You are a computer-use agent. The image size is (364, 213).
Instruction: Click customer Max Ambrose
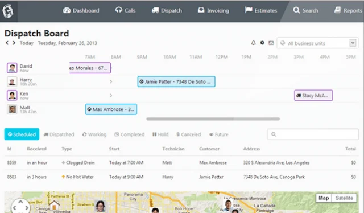[213, 162]
